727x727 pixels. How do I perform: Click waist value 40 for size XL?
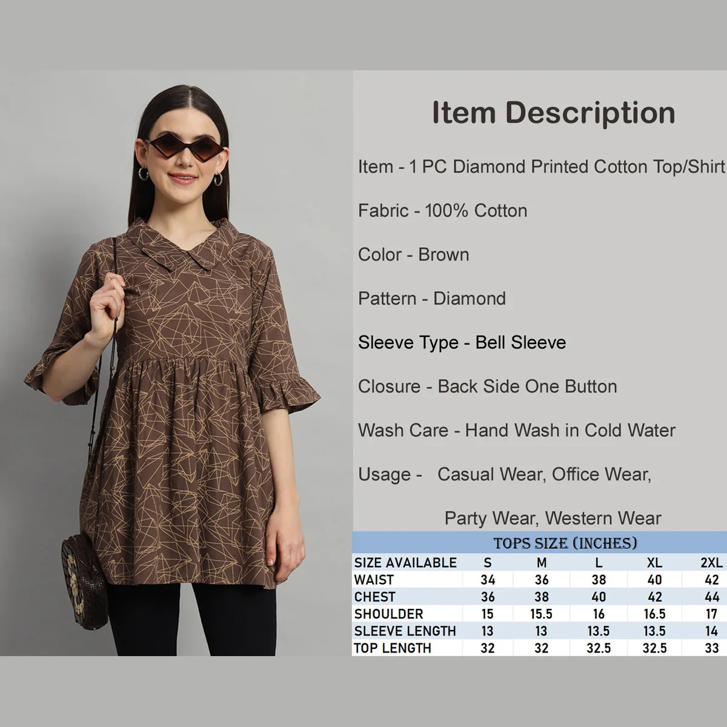coord(655,580)
